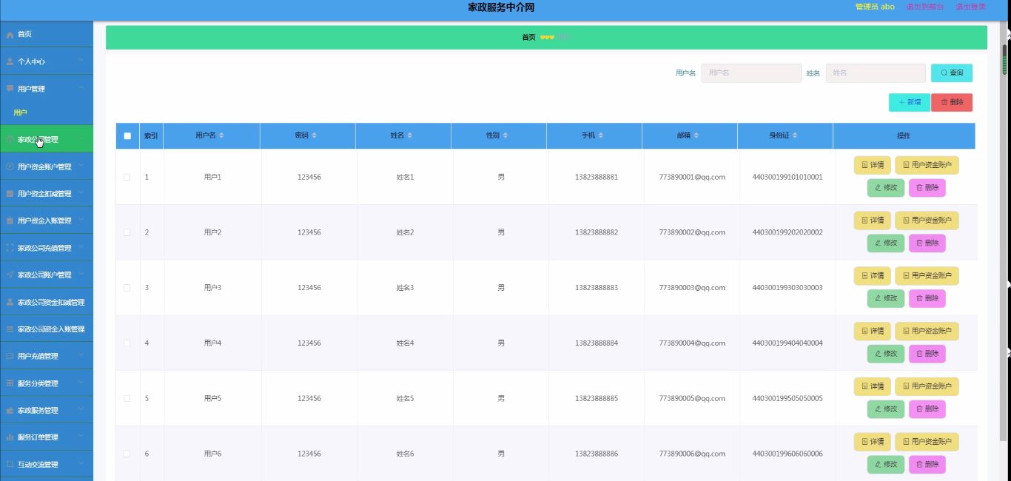Check the checkbox for row 用户6
Viewport: 1011px width, 481px height.
(127, 454)
